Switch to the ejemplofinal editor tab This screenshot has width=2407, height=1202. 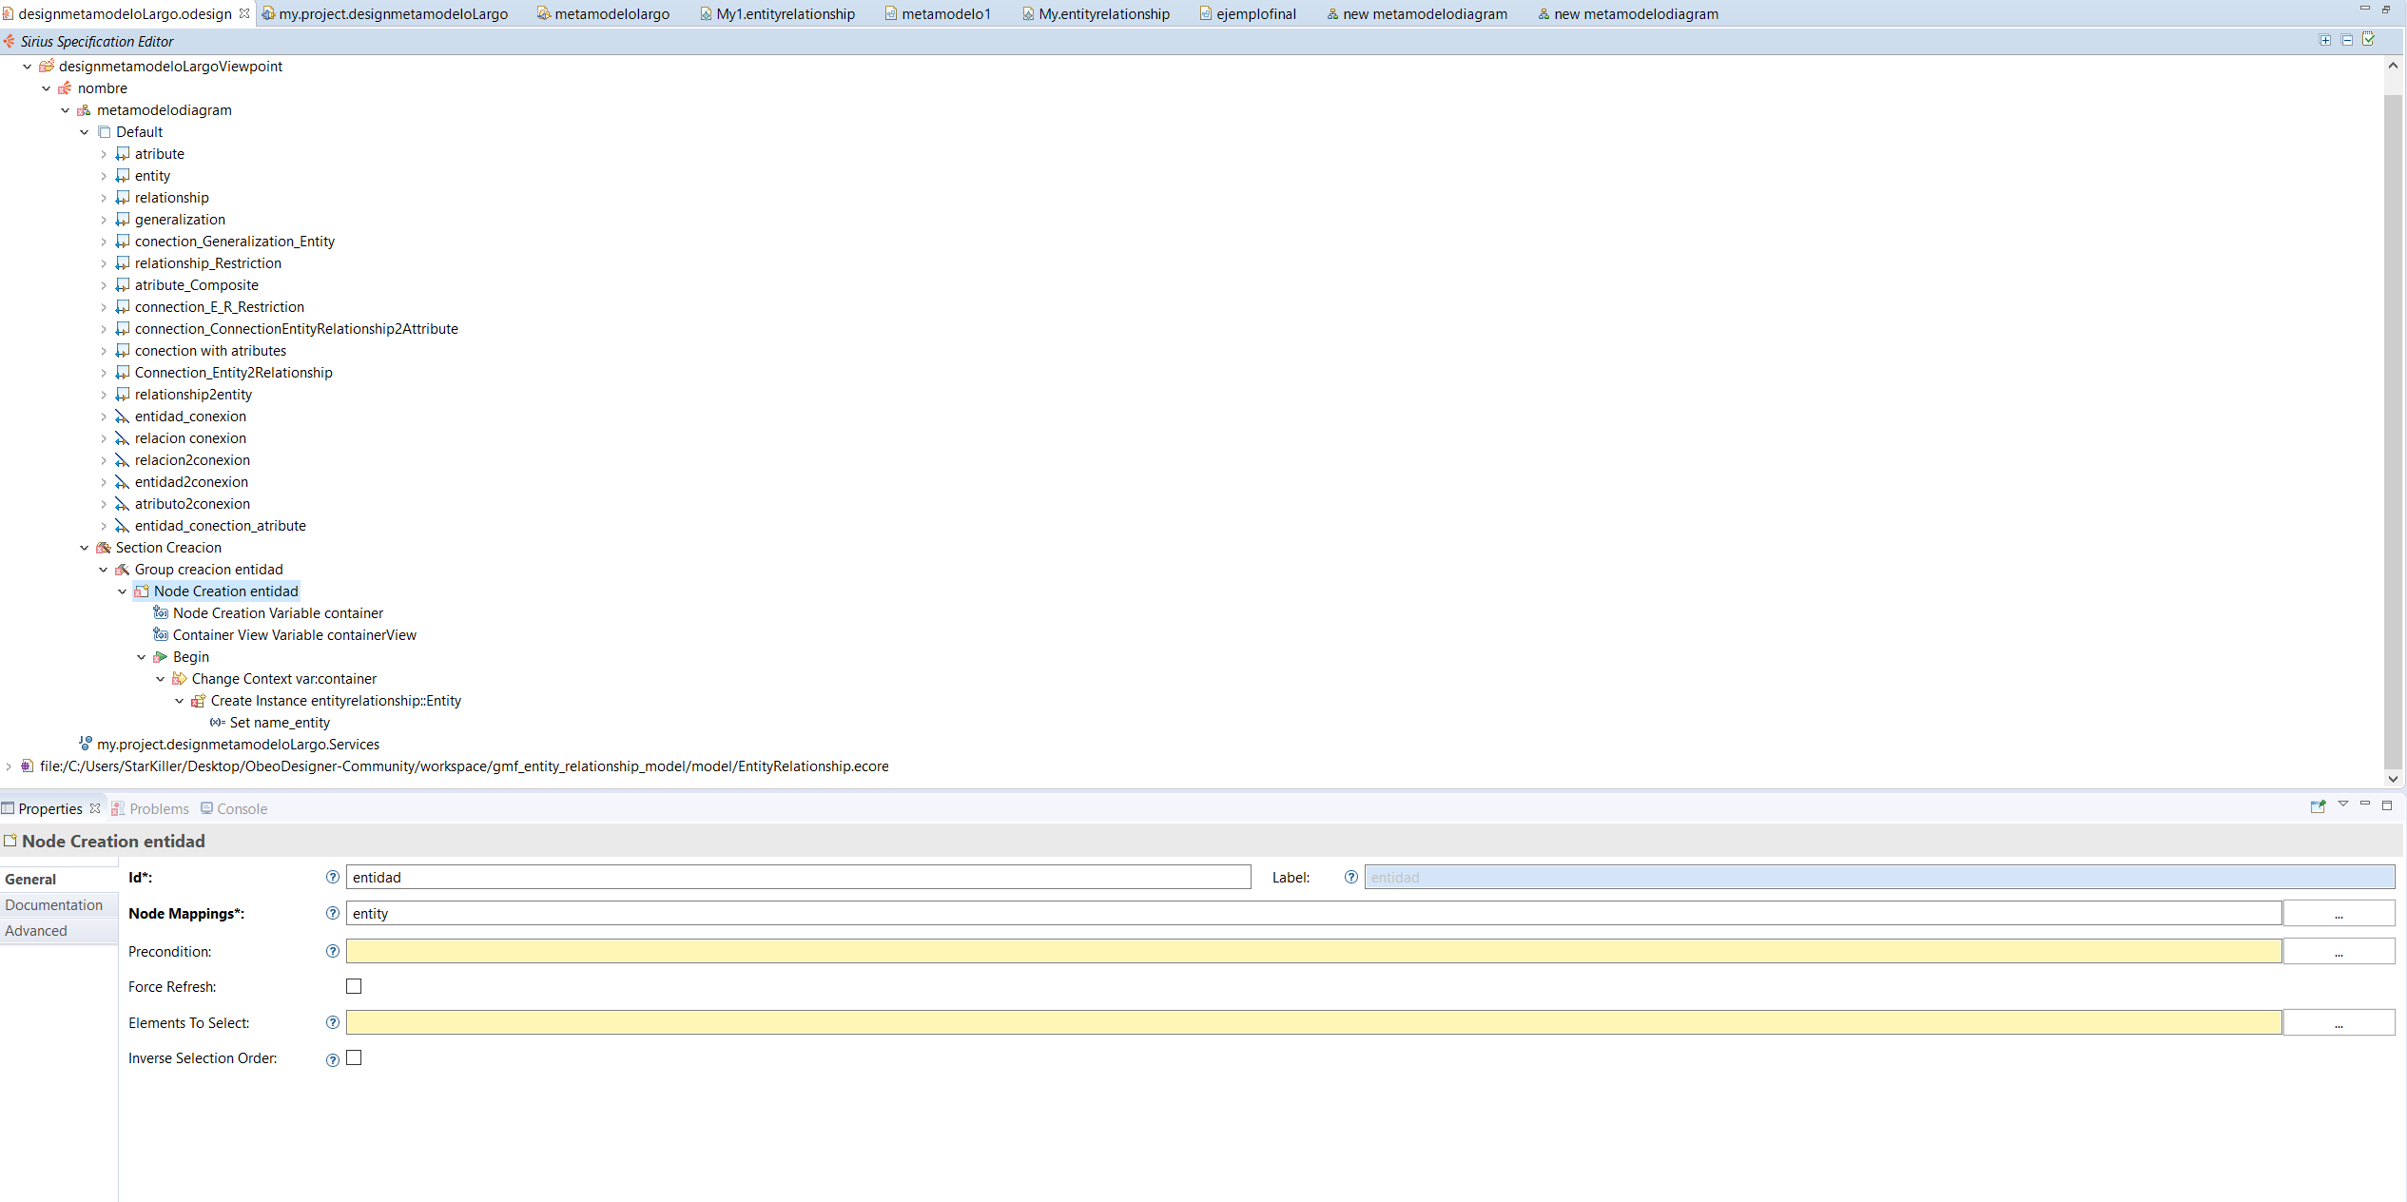(1254, 13)
